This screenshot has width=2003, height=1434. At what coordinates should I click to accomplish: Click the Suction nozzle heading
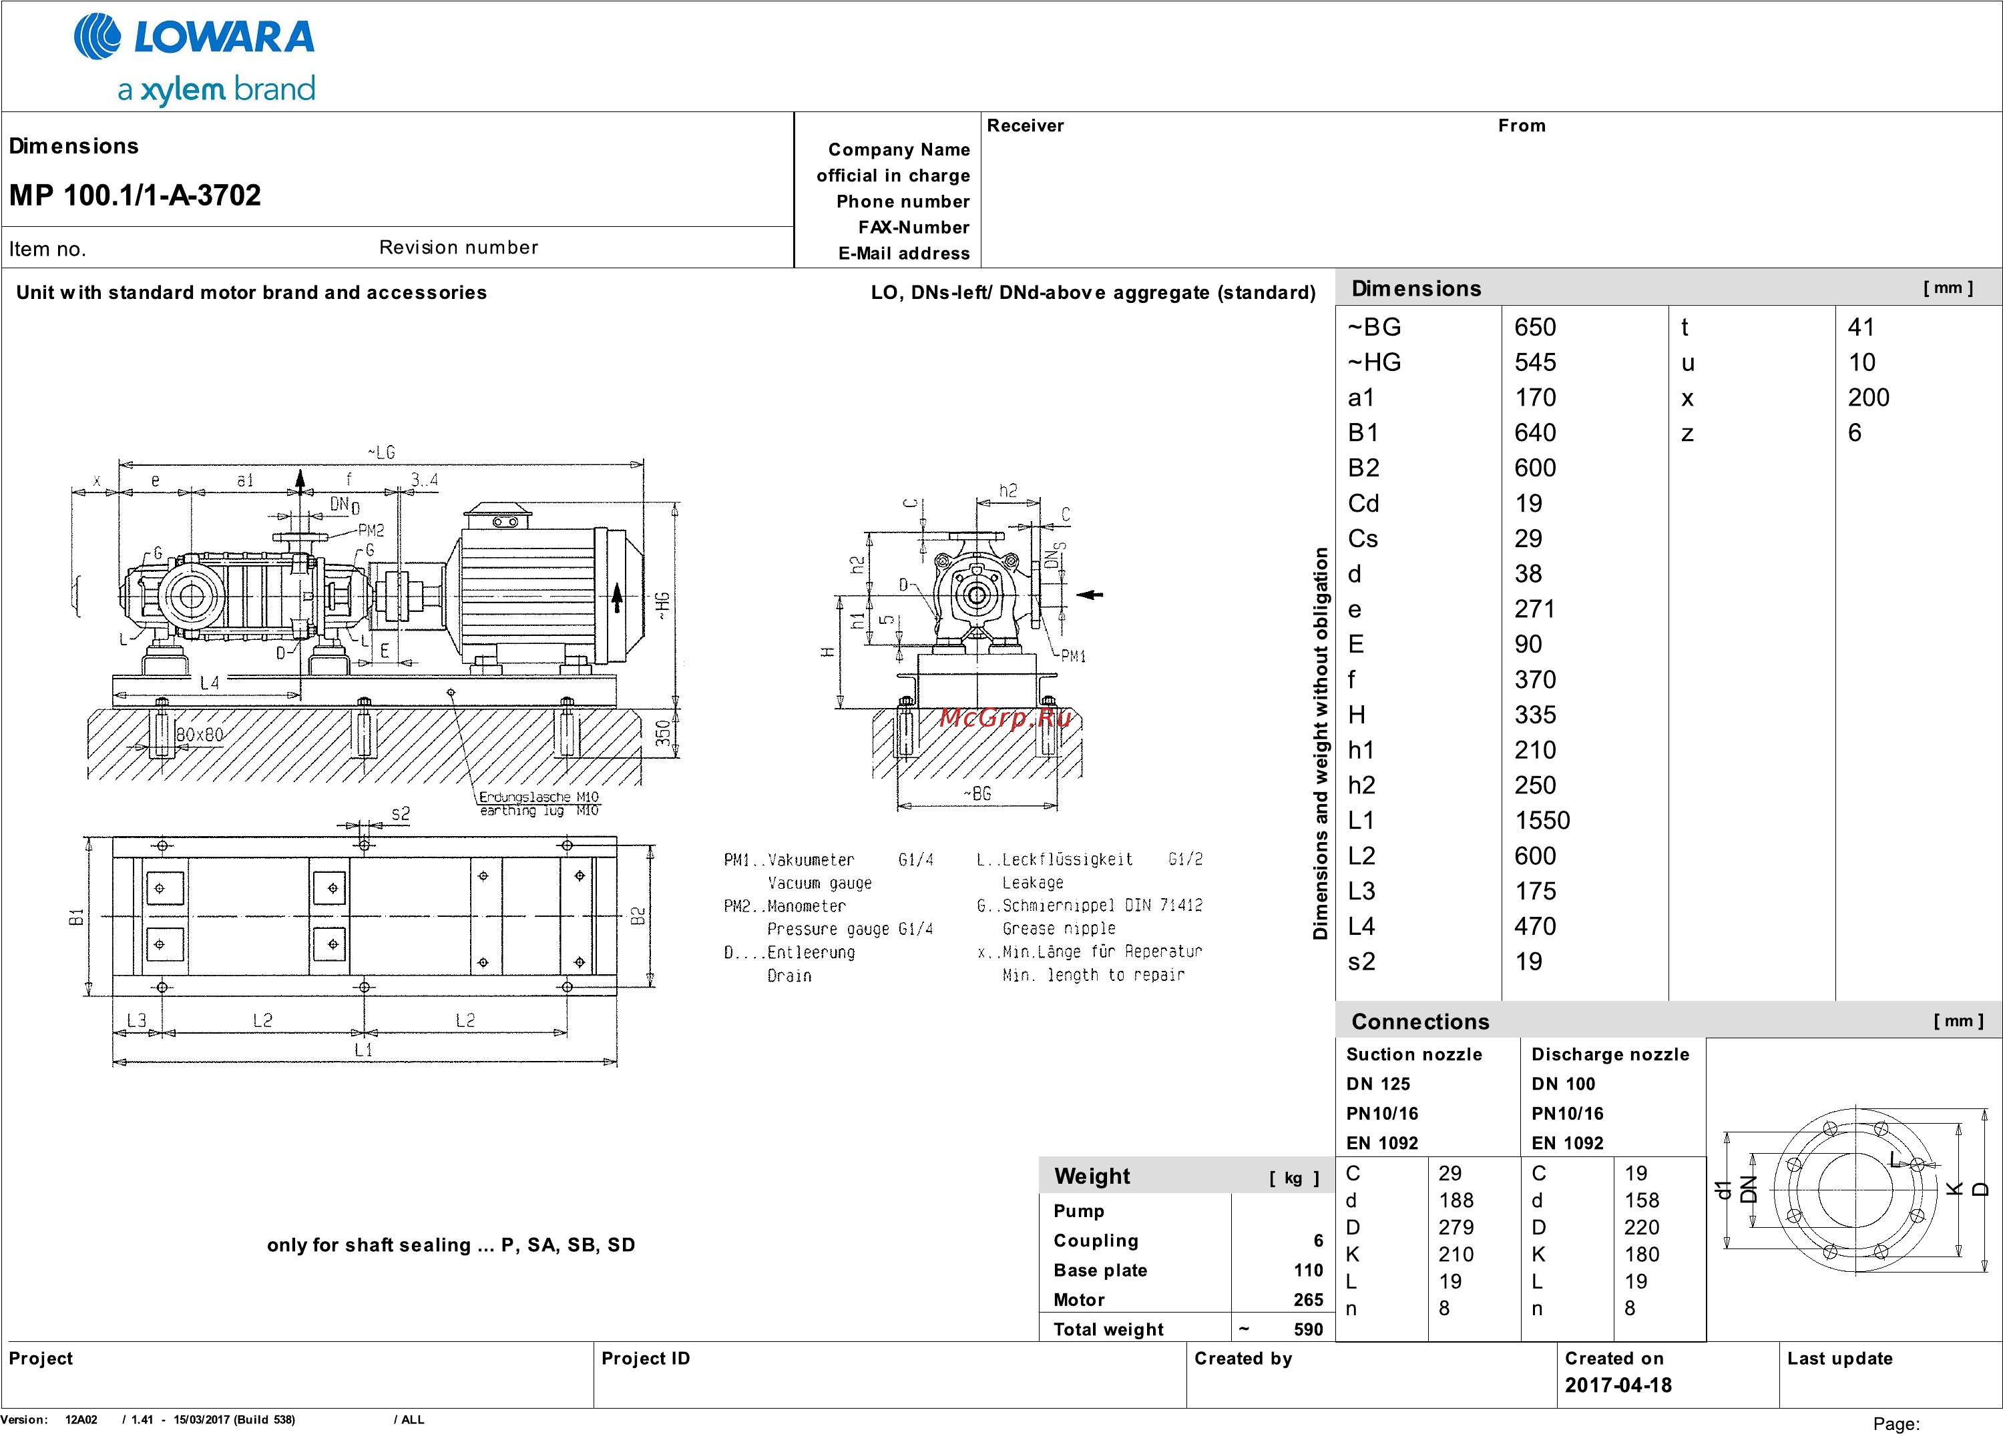[1414, 1054]
